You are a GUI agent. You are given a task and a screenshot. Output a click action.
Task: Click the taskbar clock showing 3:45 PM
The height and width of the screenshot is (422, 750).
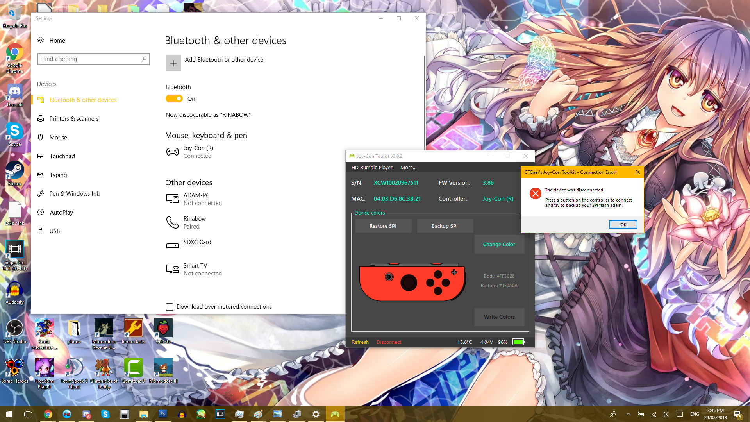tap(716, 414)
